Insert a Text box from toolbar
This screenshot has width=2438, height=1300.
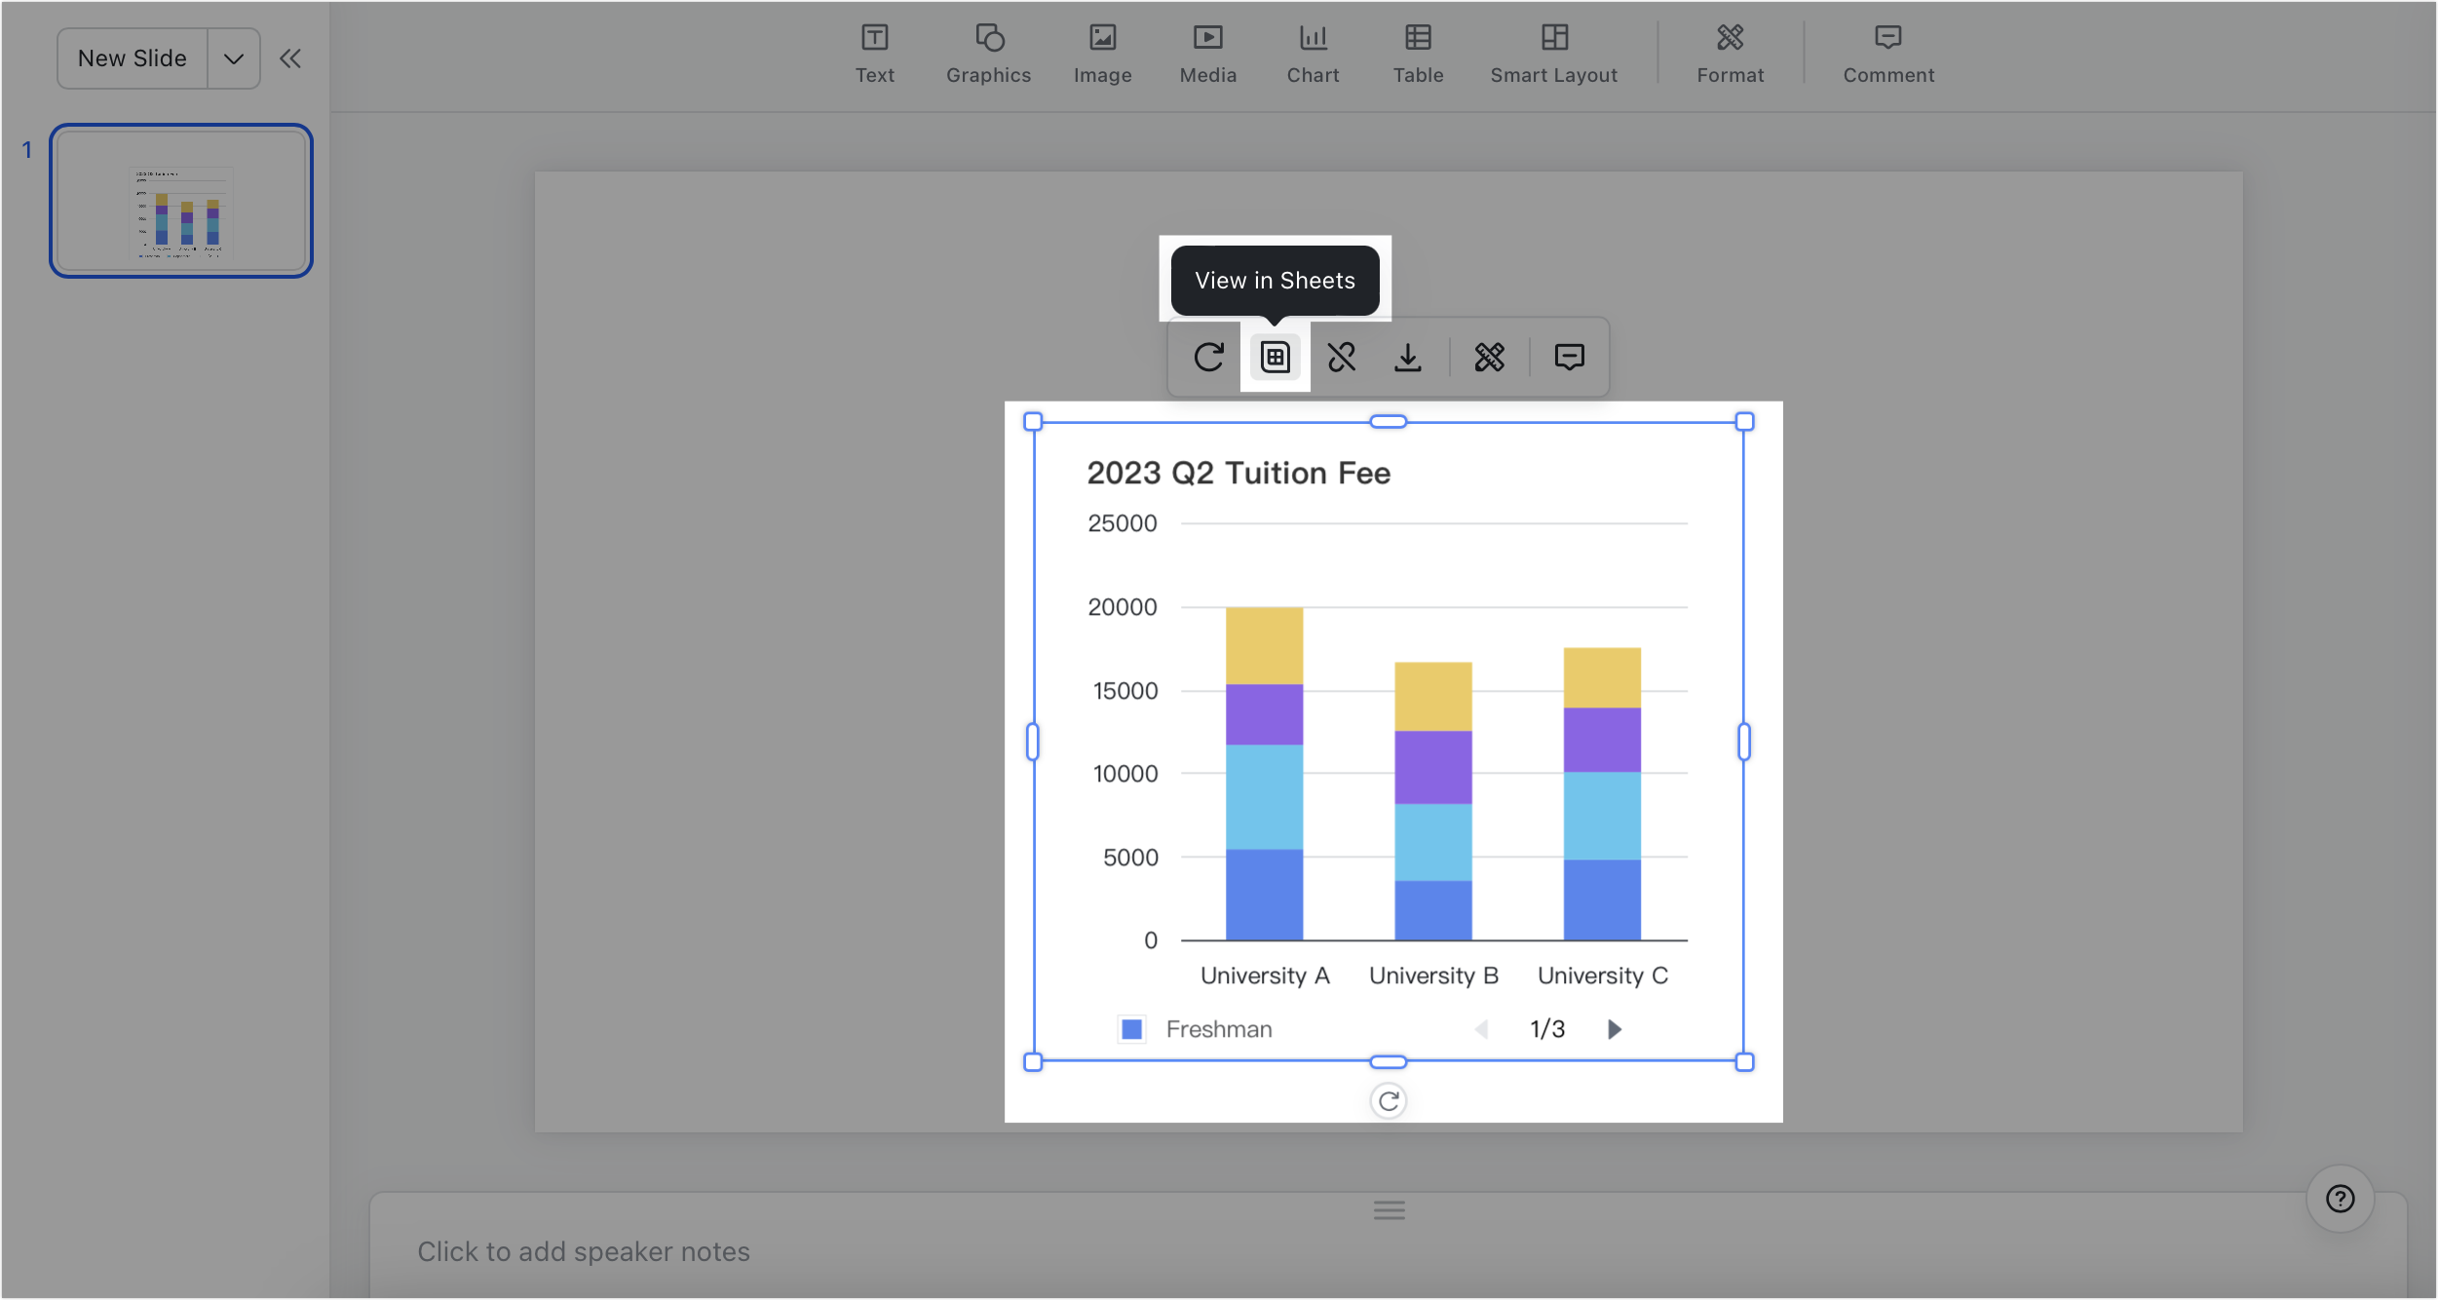coord(874,54)
